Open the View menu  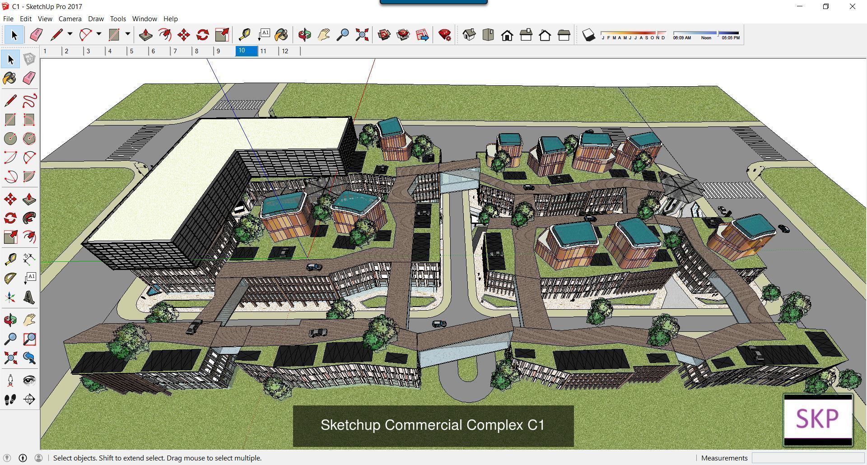[45, 19]
